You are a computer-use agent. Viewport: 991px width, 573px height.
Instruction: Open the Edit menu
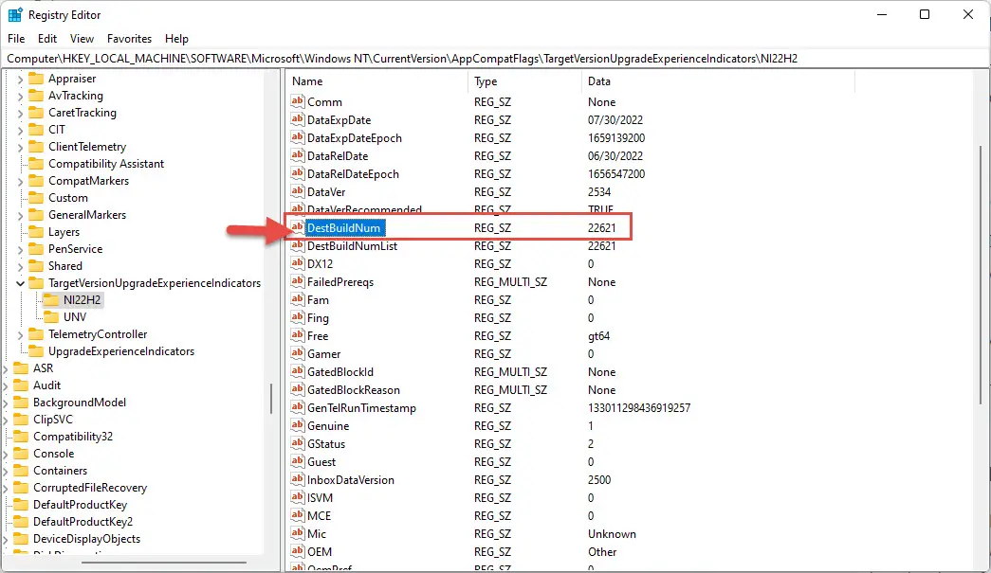47,39
